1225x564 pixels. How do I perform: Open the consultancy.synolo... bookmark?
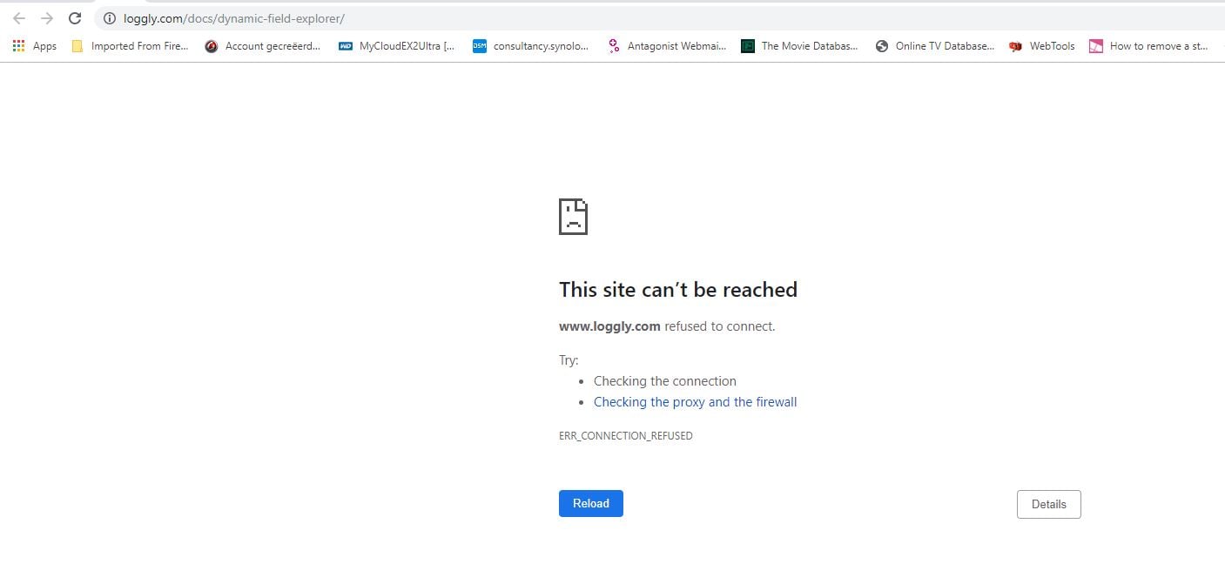[x=531, y=46]
